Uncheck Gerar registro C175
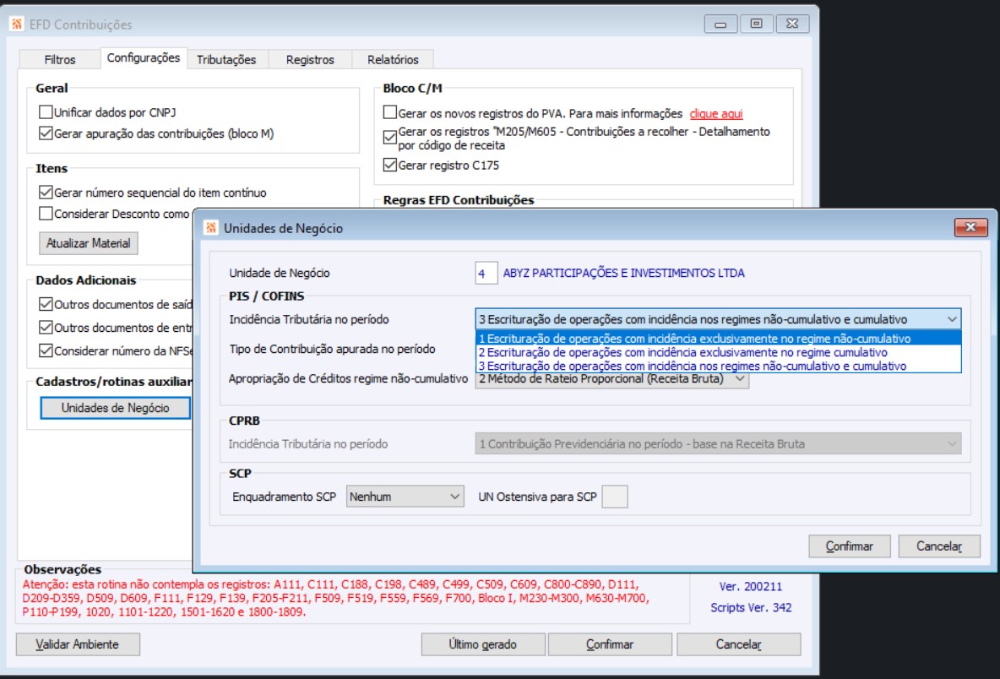The height and width of the screenshot is (679, 1000). (x=390, y=165)
